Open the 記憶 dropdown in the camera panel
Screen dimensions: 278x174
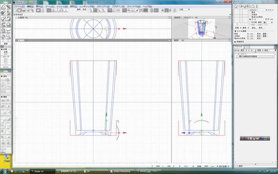238,28
